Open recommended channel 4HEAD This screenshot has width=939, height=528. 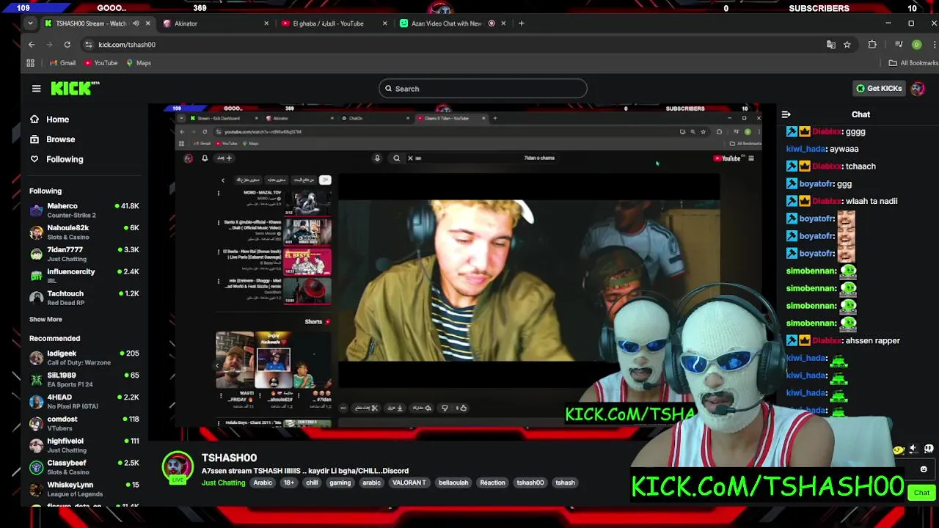tap(84, 402)
